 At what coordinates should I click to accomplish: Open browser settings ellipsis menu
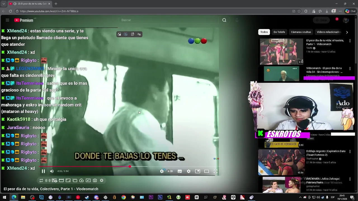click(340, 11)
